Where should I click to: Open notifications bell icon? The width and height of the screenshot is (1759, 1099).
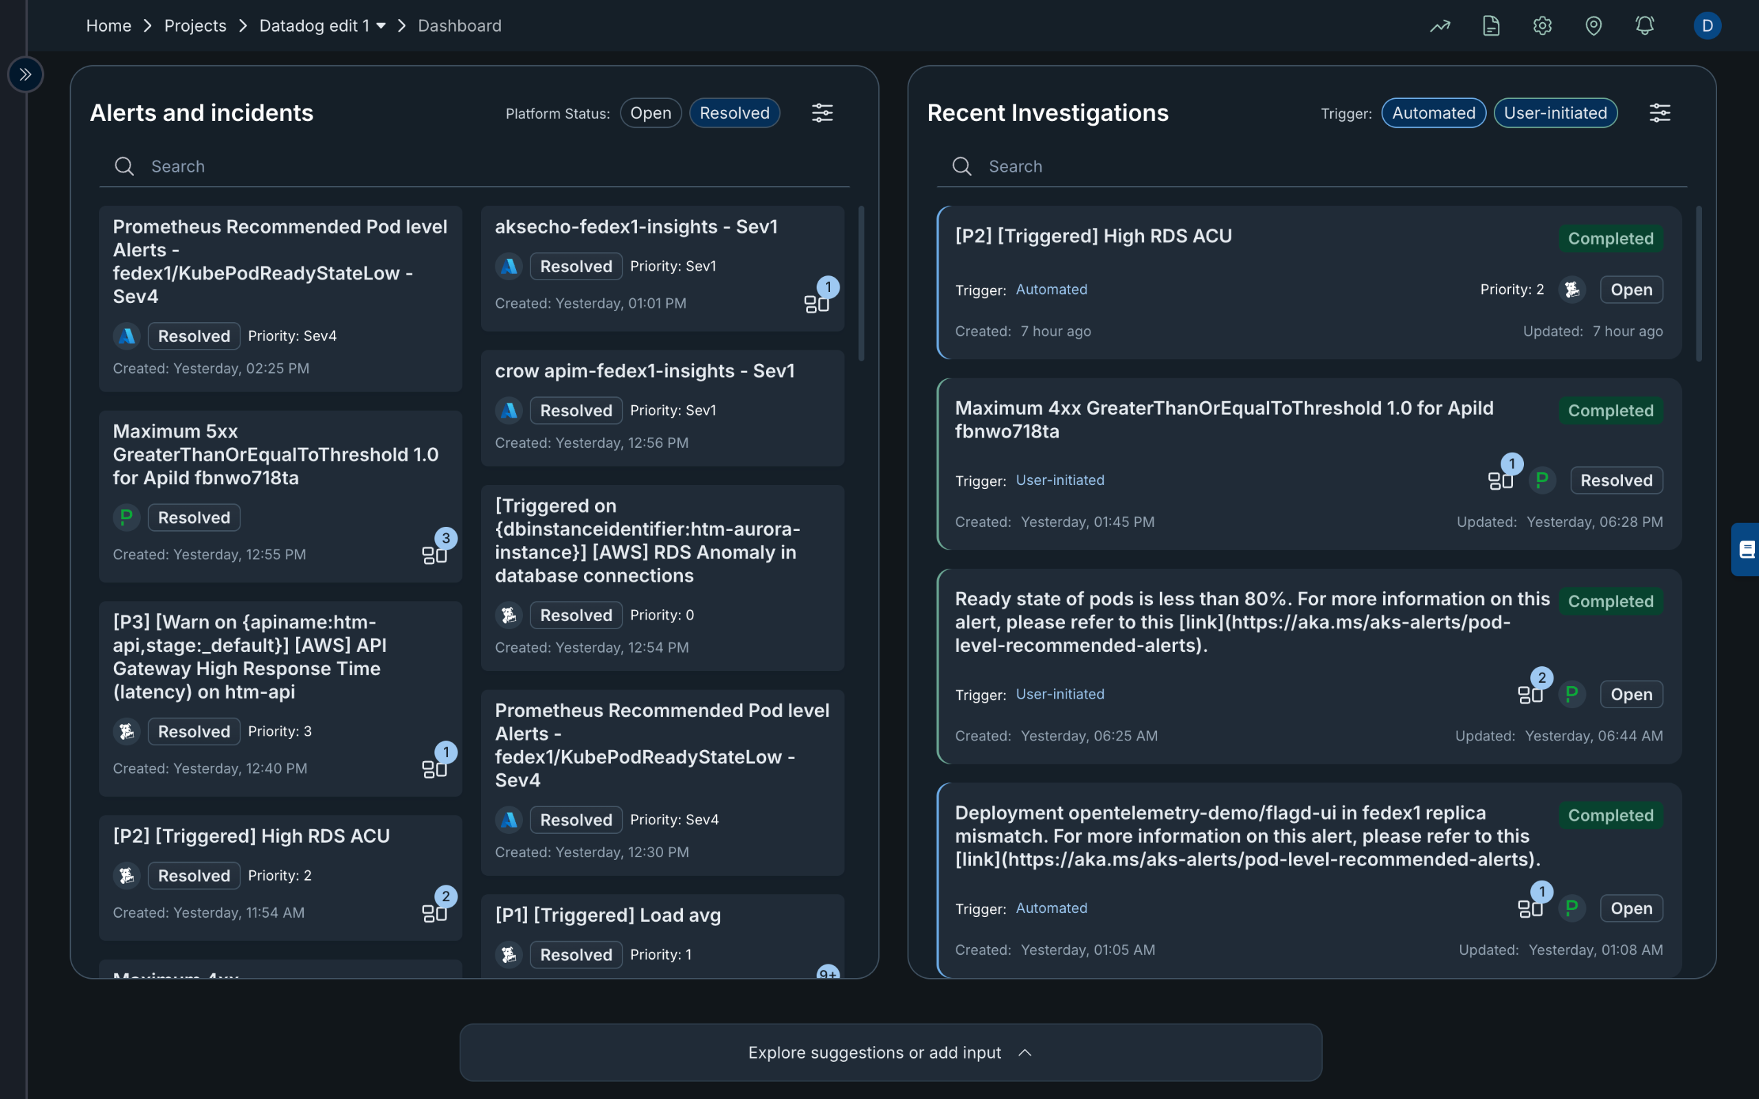pyautogui.click(x=1645, y=26)
